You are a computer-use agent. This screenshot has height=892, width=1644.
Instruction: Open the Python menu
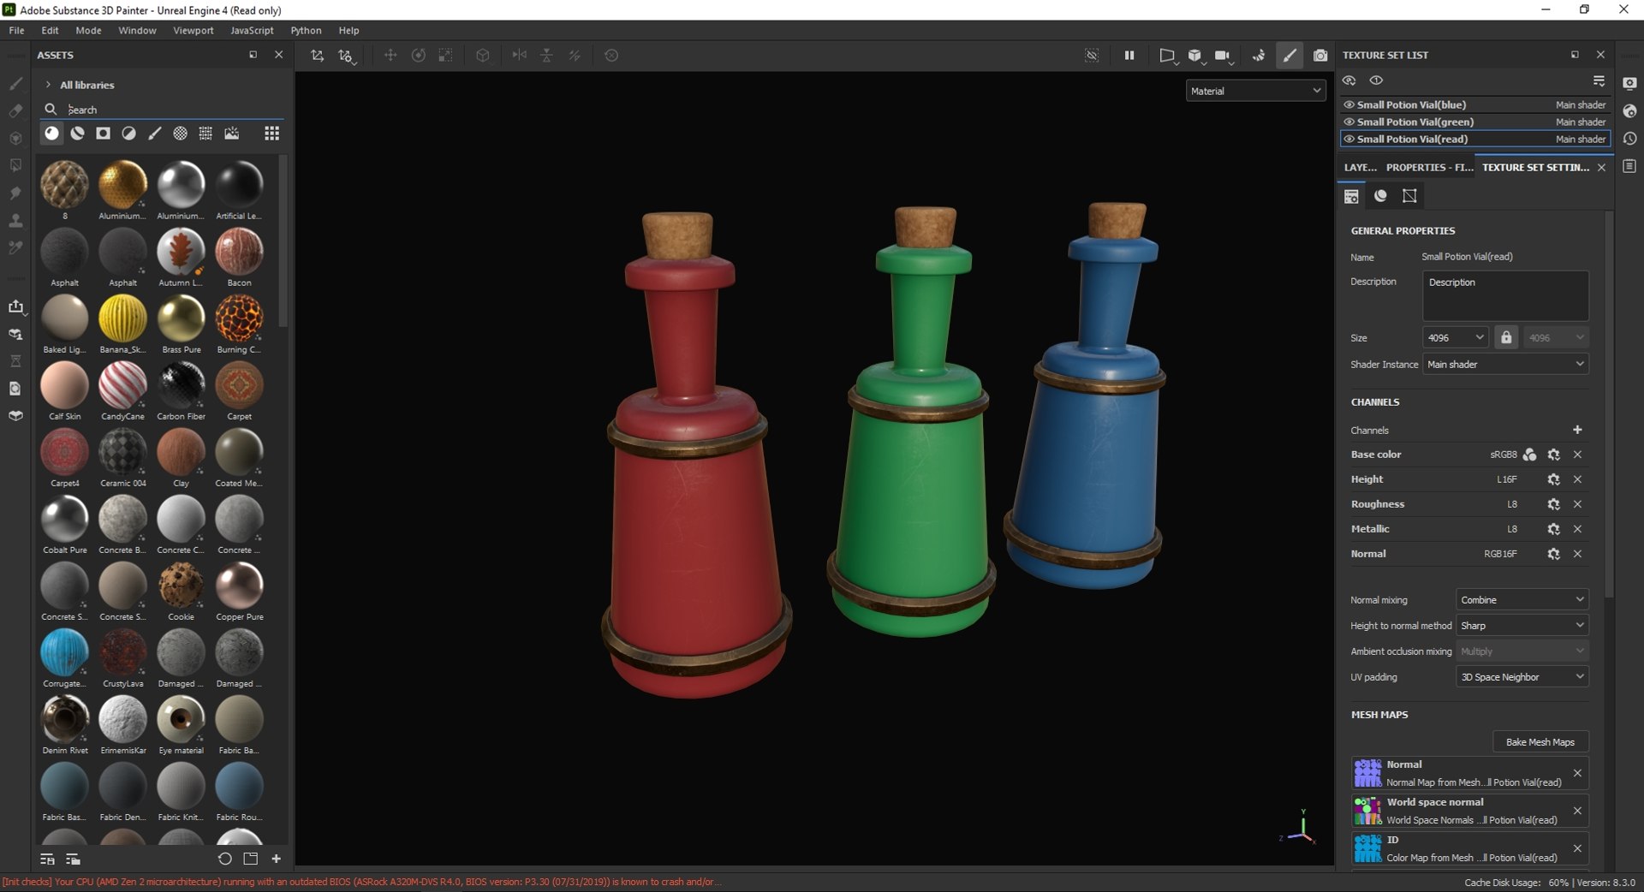click(306, 30)
